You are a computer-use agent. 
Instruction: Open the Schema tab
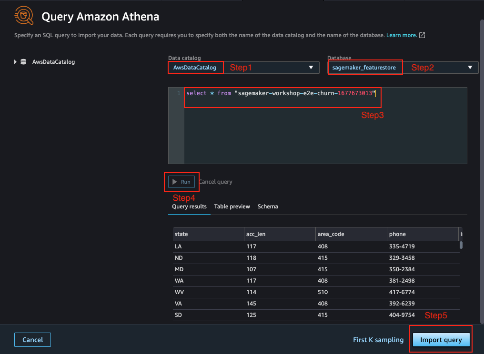(x=268, y=206)
